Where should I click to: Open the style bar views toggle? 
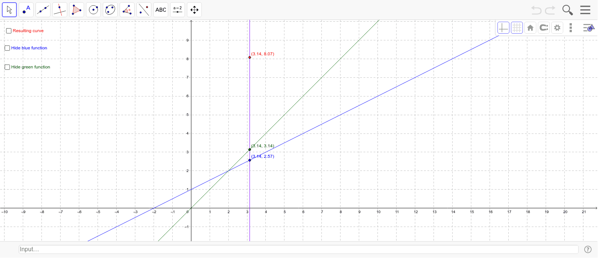pyautogui.click(x=589, y=28)
